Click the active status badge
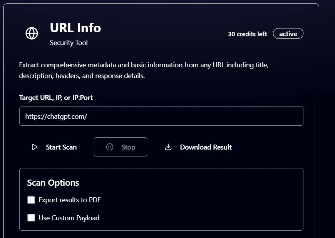This screenshot has height=238, width=335. pos(288,34)
